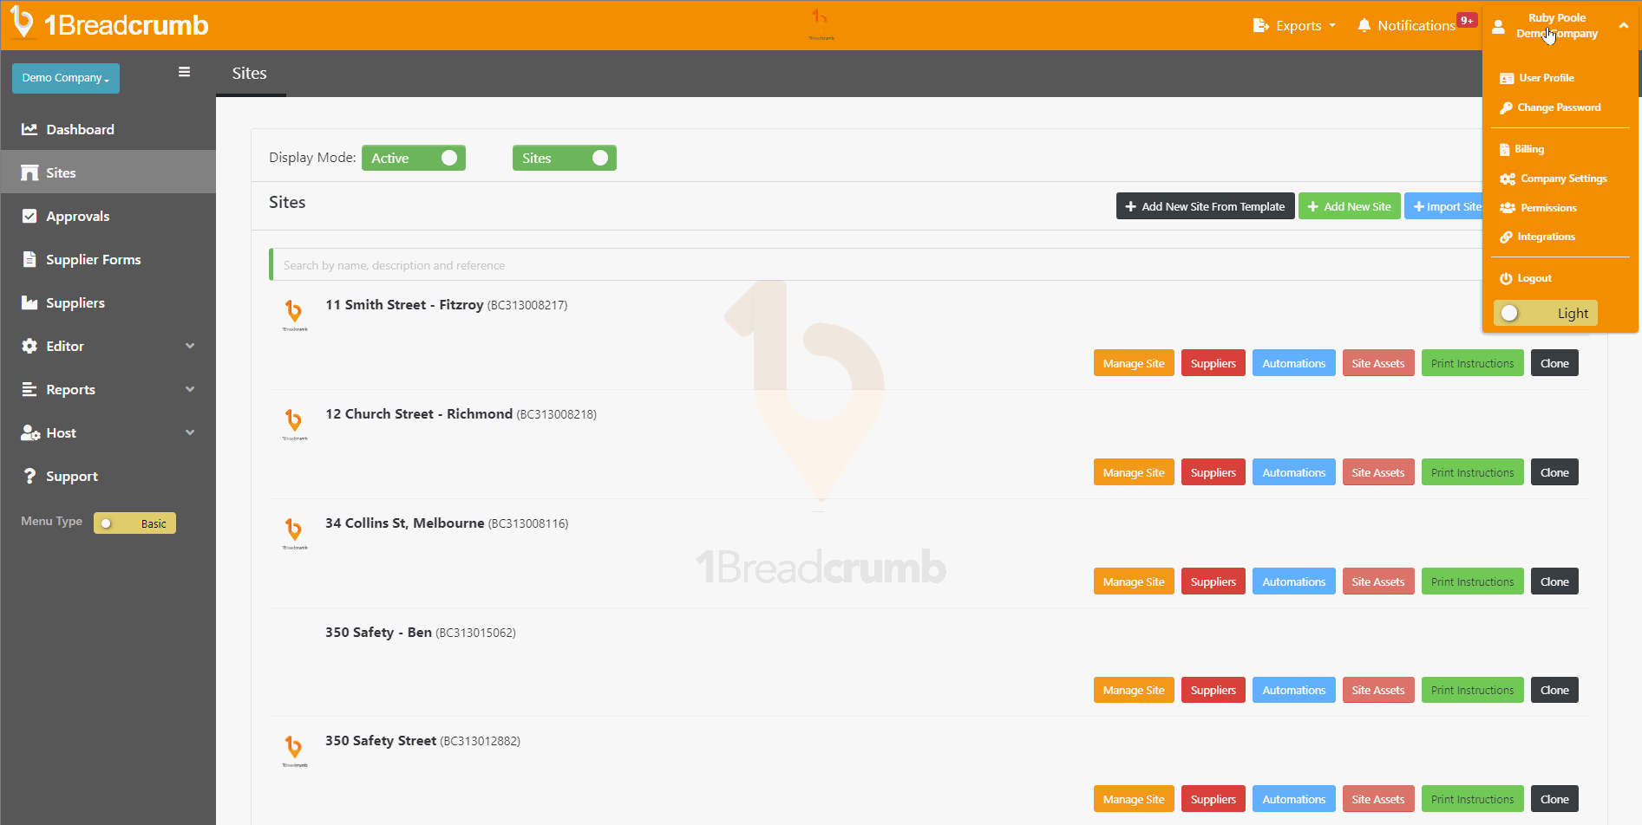Click Manage Site for 11 Smith Street
The width and height of the screenshot is (1642, 825).
pos(1134,362)
